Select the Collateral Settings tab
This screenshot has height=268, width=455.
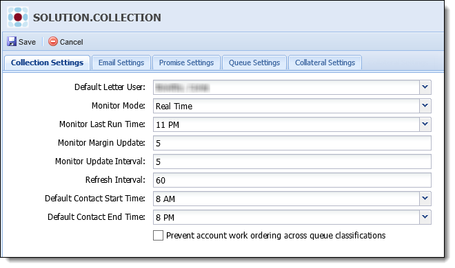(325, 63)
